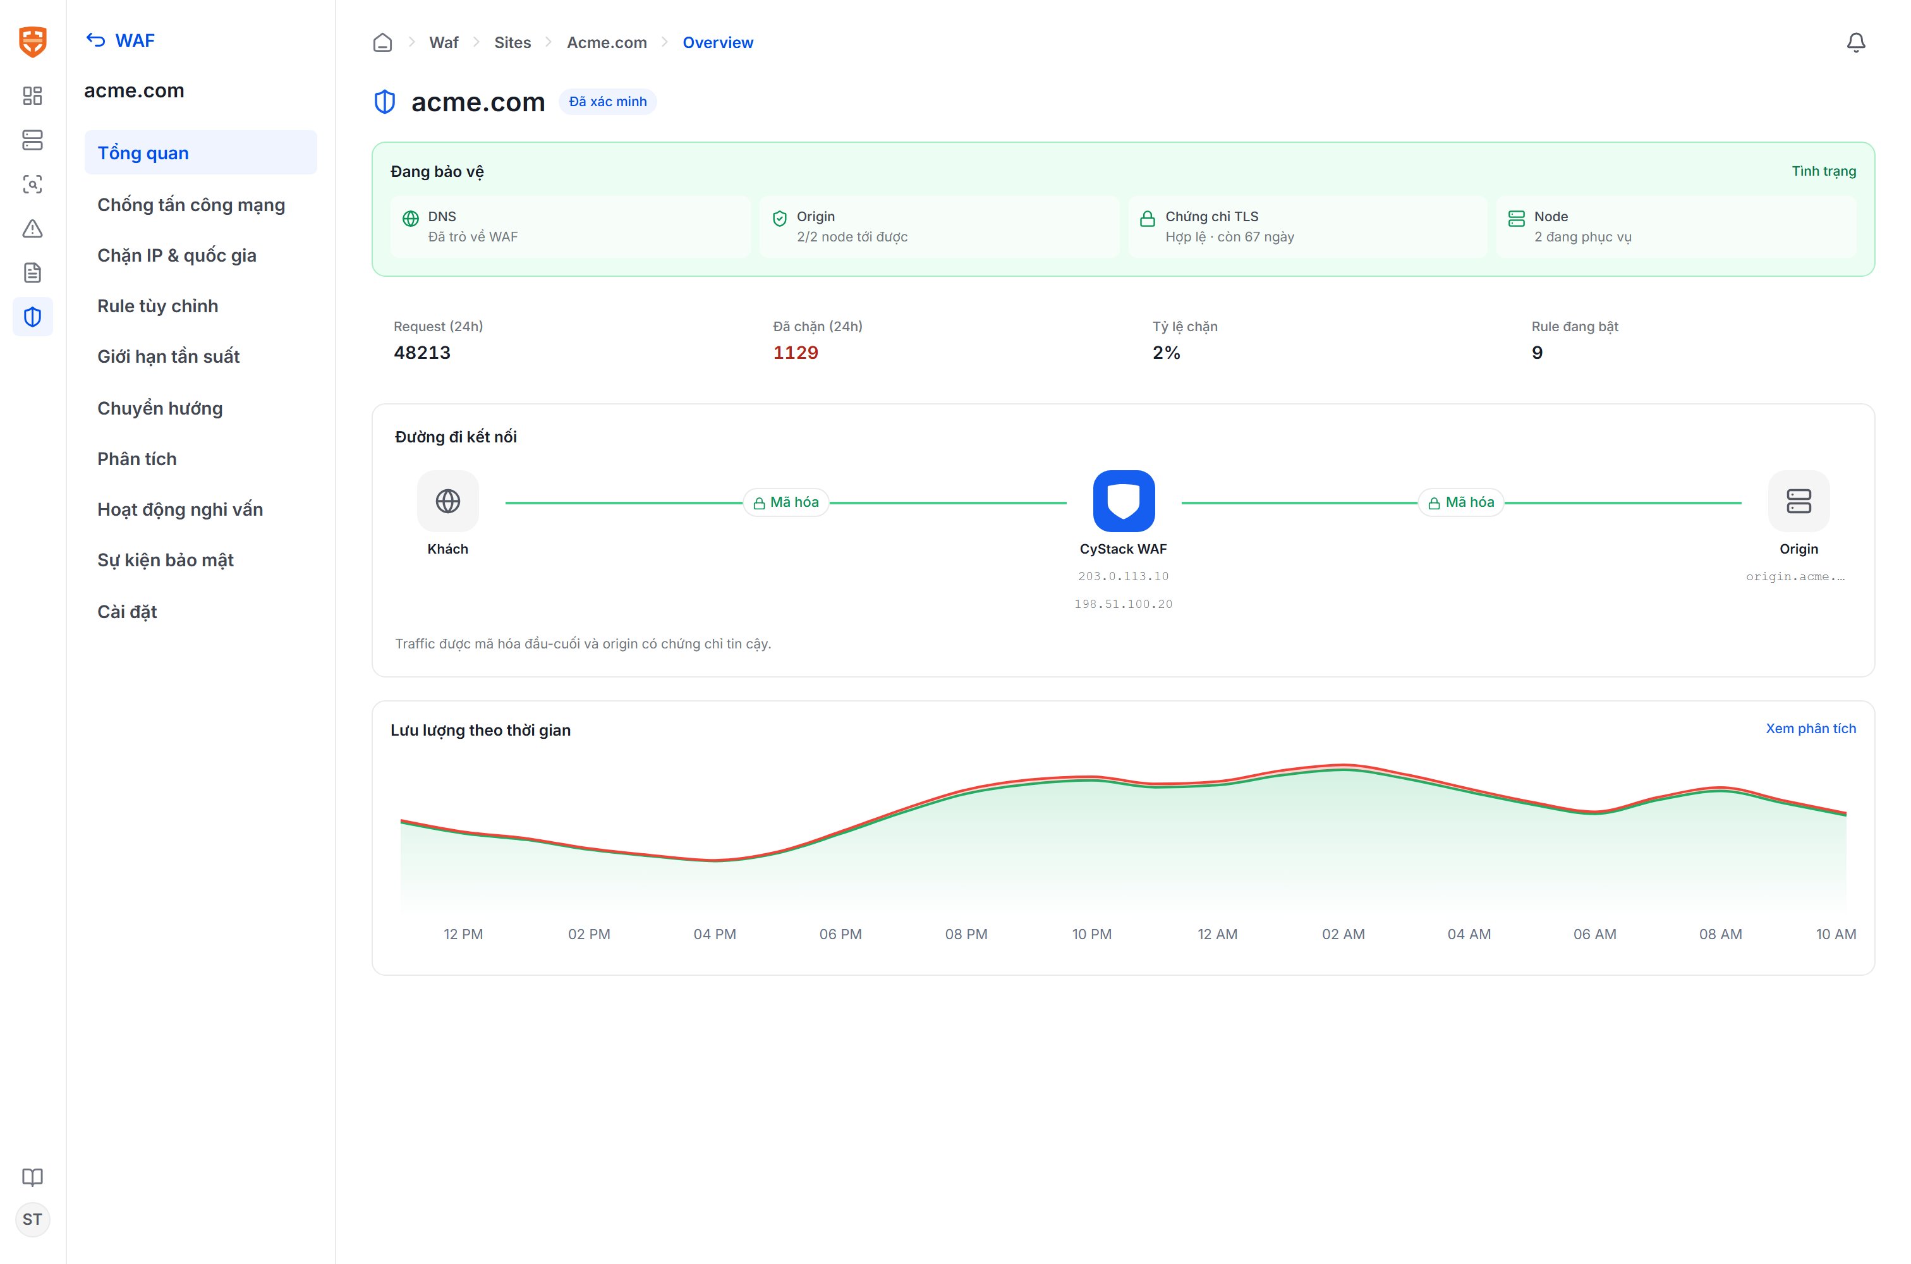This screenshot has height=1264, width=1911.
Task: Open Chống tấn công mạng section
Action: coord(201,205)
